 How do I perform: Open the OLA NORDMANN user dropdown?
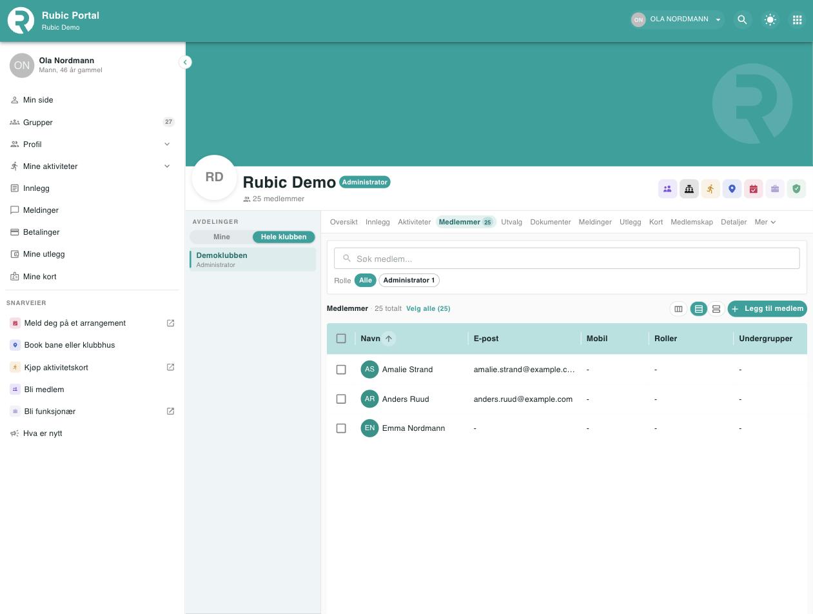click(x=677, y=20)
